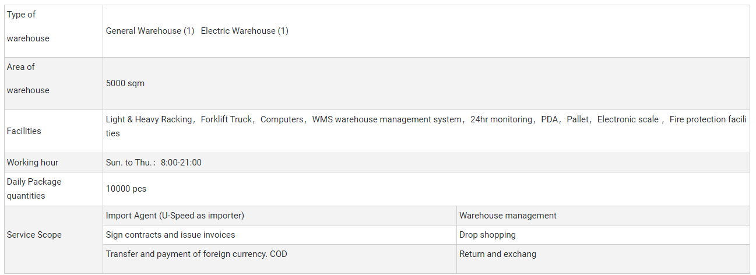Select 'Sign contracts and issue invoices' cell
The width and height of the screenshot is (756, 275).
170,235
